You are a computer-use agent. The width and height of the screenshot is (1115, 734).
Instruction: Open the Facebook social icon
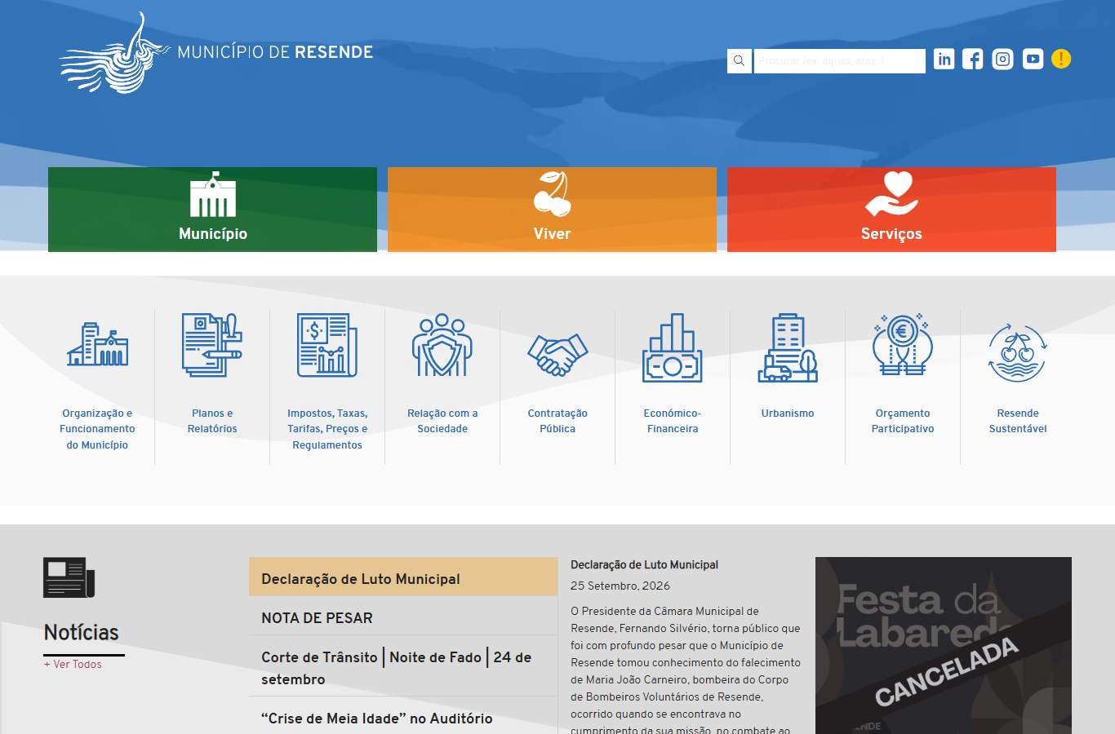[x=972, y=59]
